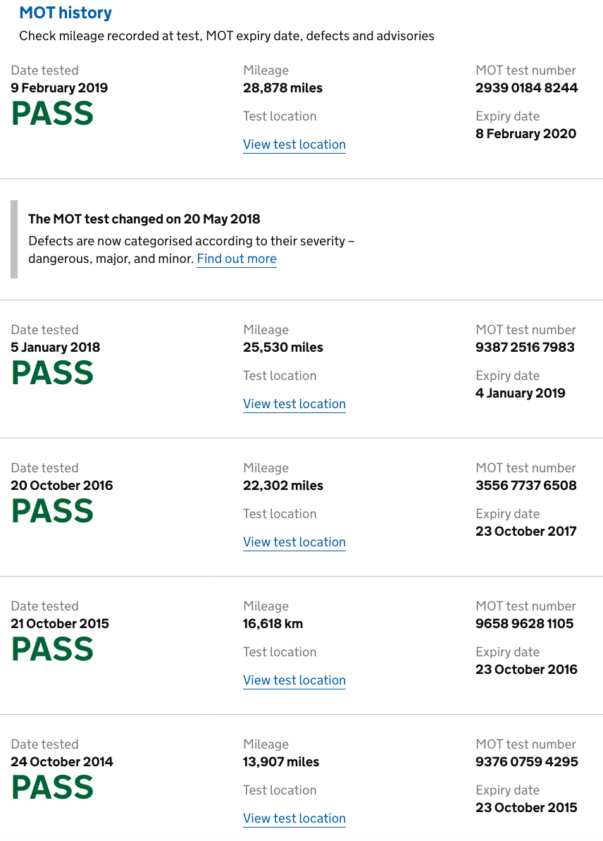This screenshot has width=603, height=841.
Task: Click Find out more about MOT changes
Action: coord(237,259)
